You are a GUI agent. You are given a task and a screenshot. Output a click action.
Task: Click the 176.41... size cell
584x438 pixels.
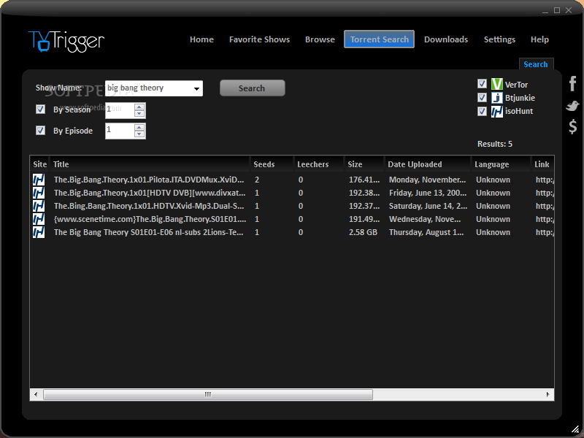[364, 180]
